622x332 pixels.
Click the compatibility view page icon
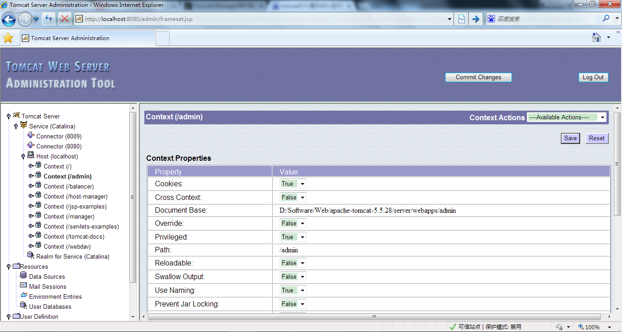coord(461,19)
